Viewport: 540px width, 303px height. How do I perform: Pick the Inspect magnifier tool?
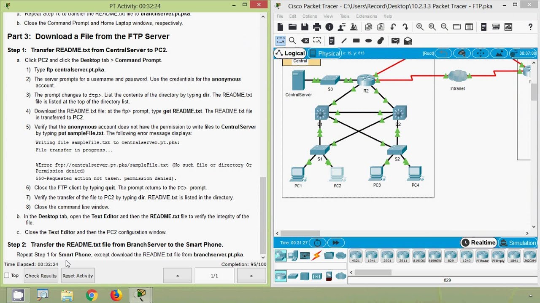coord(292,41)
